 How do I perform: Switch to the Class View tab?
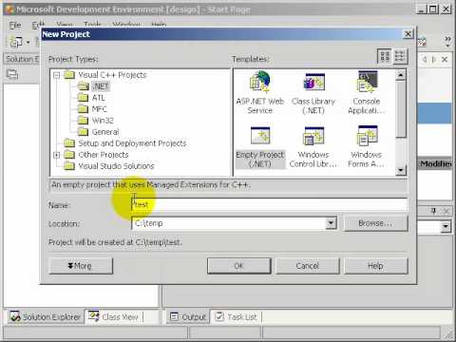tap(114, 316)
